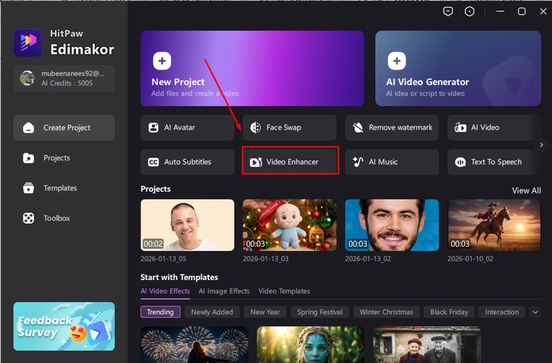Open the AI Avatar tool

(x=187, y=127)
